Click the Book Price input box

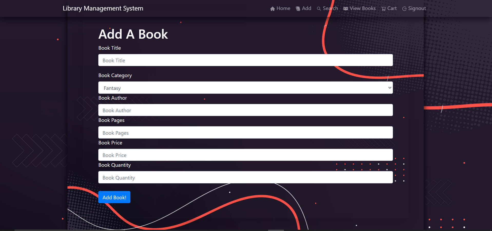[245, 155]
